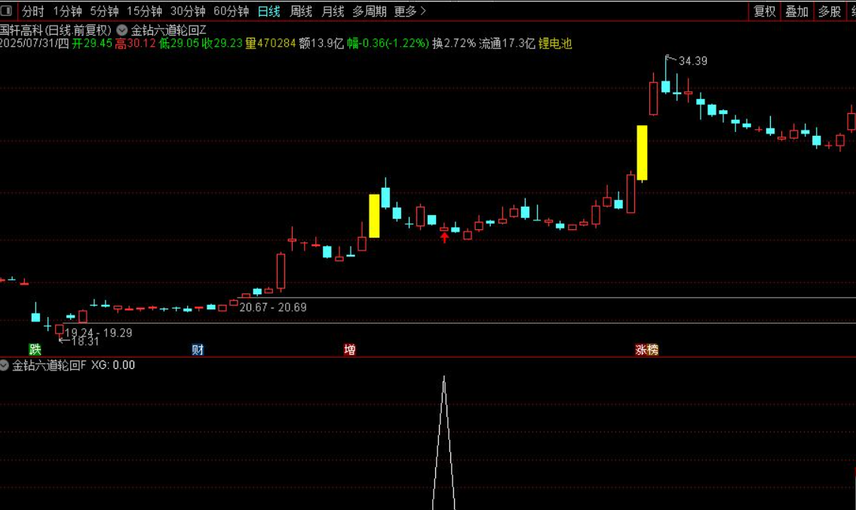
Task: Open the 财 finance shortcut
Action: click(197, 349)
